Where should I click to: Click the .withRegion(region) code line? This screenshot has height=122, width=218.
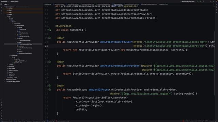click(88, 106)
